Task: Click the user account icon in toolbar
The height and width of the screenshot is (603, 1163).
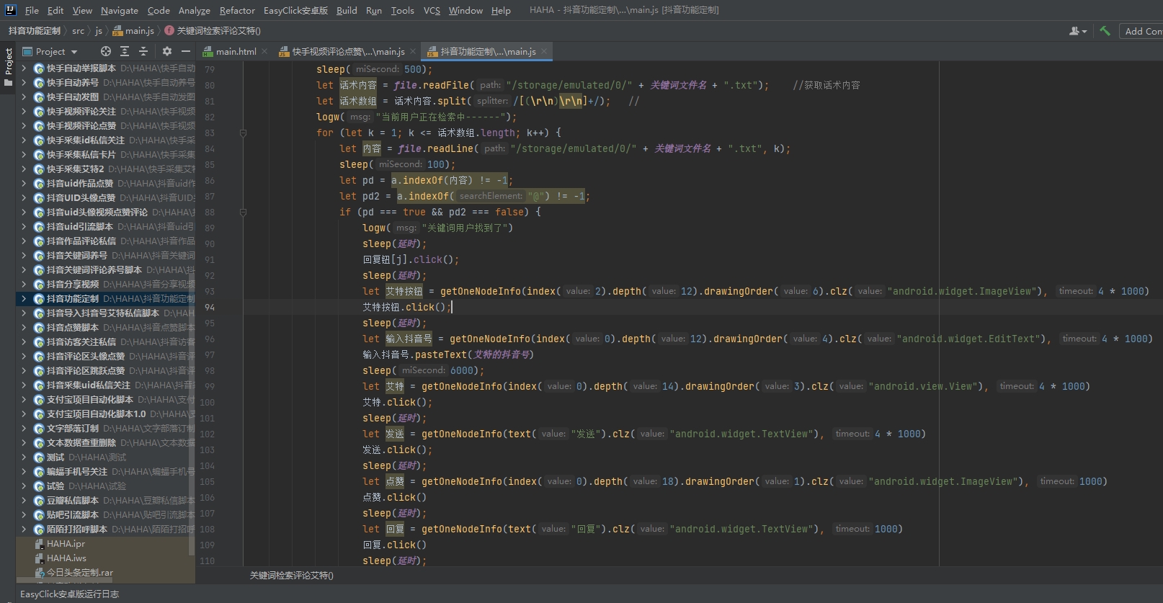Action: (x=1078, y=31)
